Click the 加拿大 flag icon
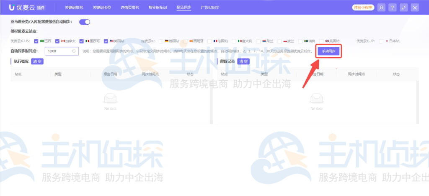This screenshot has width=429, height=196. [x=63, y=41]
